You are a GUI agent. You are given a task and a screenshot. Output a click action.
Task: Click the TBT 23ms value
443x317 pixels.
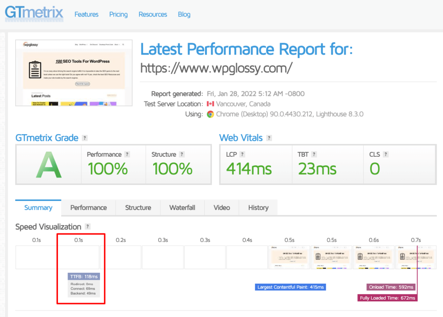tap(317, 169)
